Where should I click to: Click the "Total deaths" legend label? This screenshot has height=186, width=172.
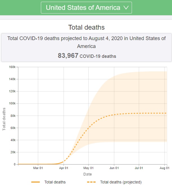[55, 182]
